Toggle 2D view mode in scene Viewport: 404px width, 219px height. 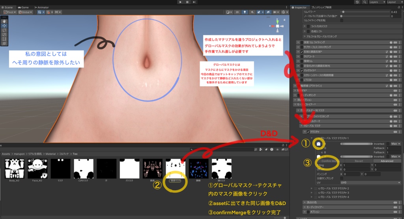[x=237, y=12]
